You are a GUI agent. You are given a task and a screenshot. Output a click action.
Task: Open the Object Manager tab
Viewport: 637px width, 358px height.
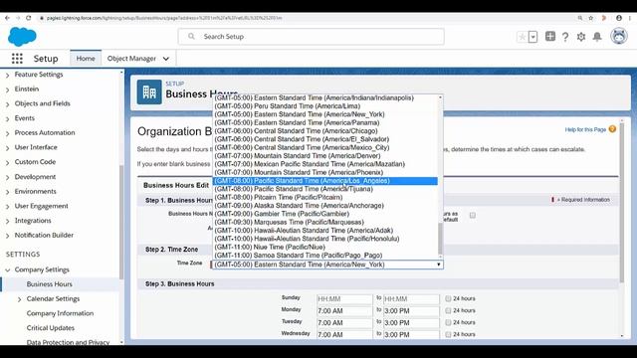(x=131, y=59)
